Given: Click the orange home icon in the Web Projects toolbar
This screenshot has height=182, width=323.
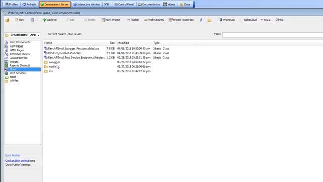Looking at the screenshot, I should 7,20.
